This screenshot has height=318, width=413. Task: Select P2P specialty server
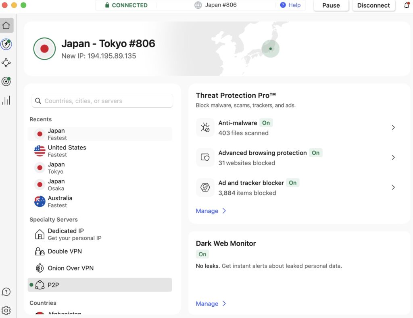pos(100,285)
